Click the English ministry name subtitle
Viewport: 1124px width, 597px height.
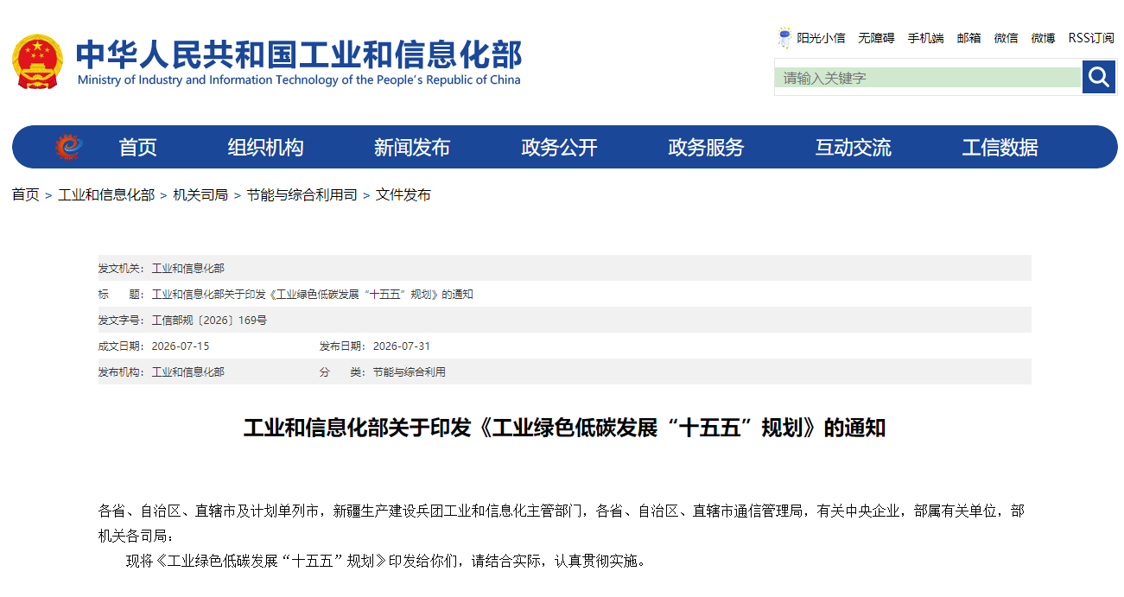(x=299, y=80)
